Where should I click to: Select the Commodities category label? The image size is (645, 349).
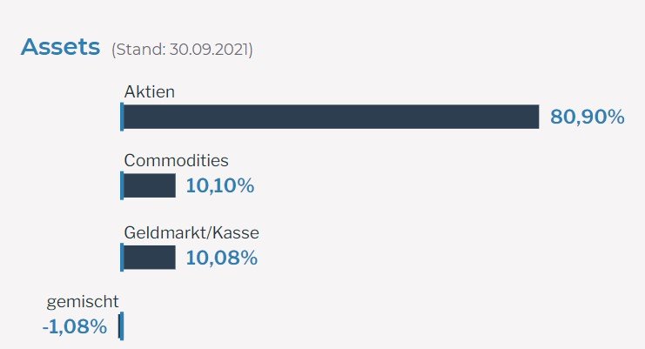(x=176, y=161)
